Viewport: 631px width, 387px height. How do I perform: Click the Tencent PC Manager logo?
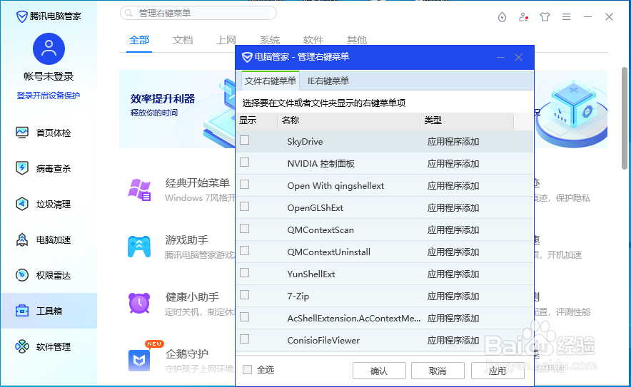tap(21, 16)
